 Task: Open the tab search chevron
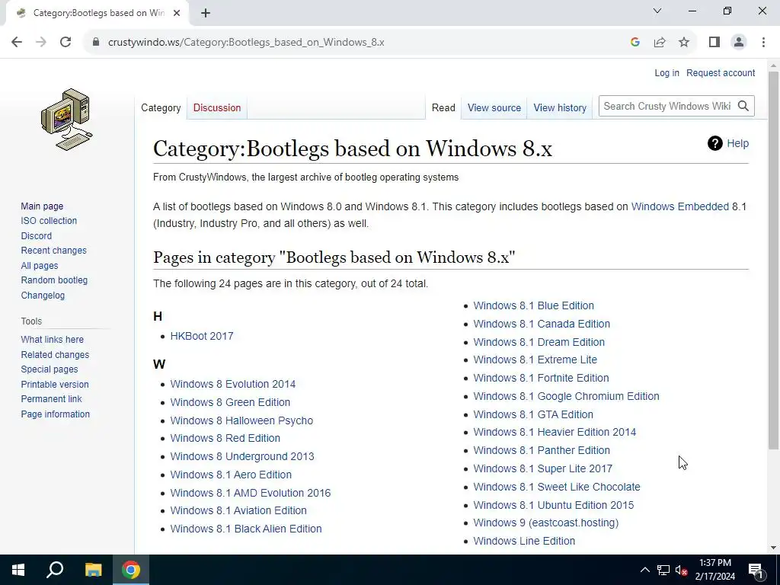tap(657, 11)
